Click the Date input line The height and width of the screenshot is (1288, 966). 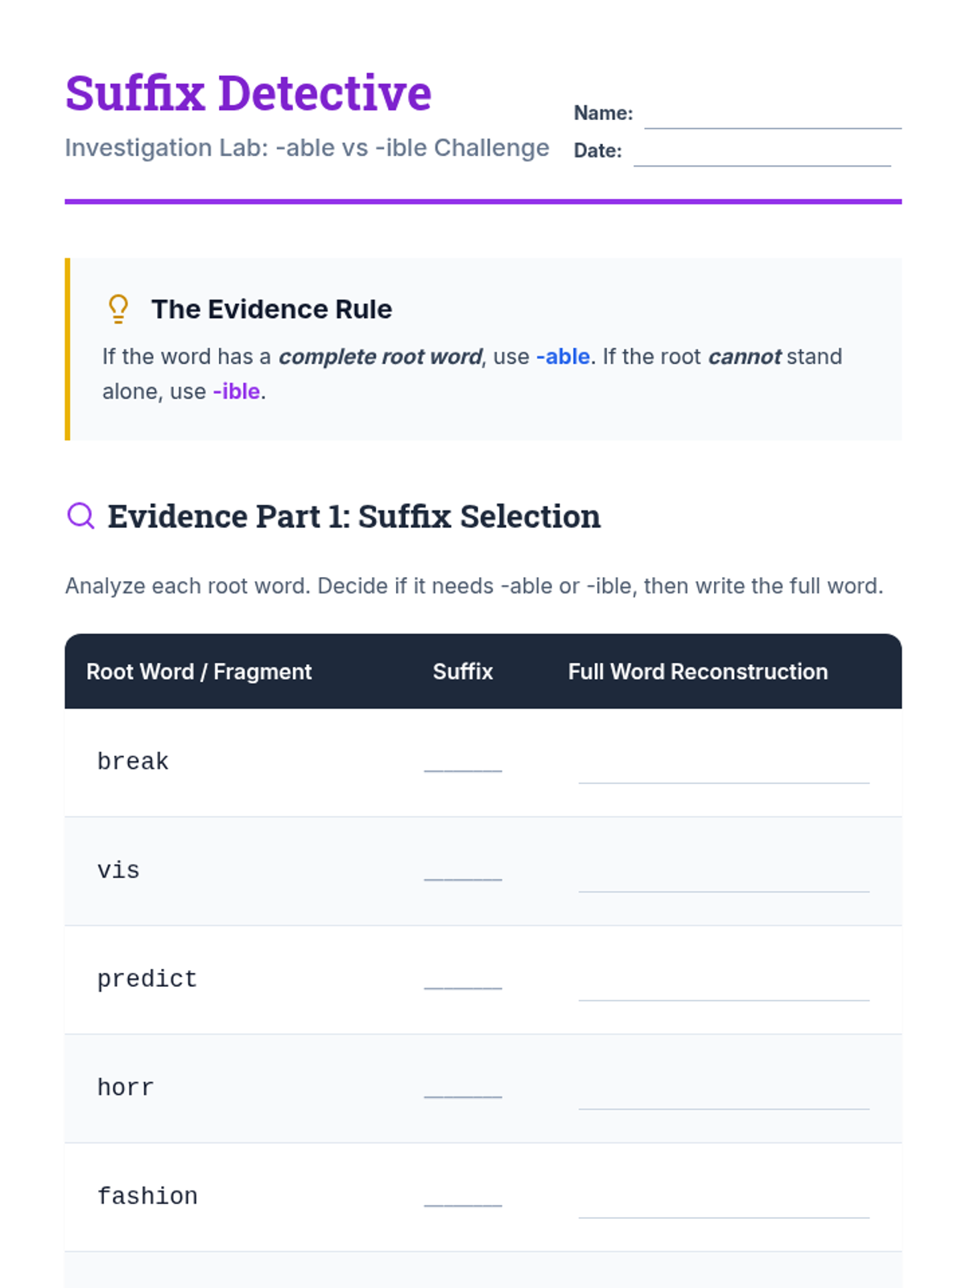tap(762, 154)
